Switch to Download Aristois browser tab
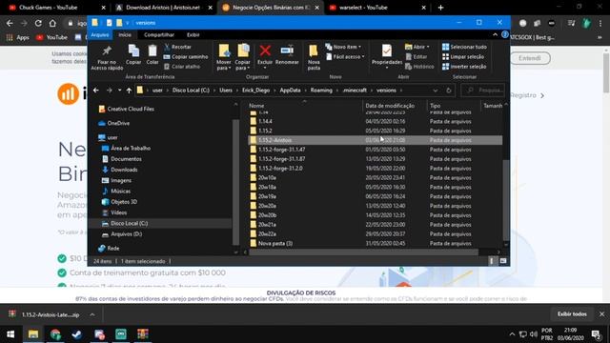Image resolution: width=610 pixels, height=343 pixels. [x=163, y=8]
